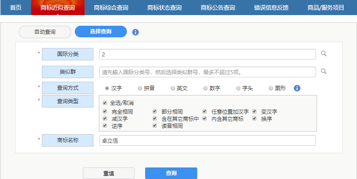Image resolution: width=357 pixels, height=179 pixels.
Task: Click the 商标名称 input field
Action: coord(207,140)
